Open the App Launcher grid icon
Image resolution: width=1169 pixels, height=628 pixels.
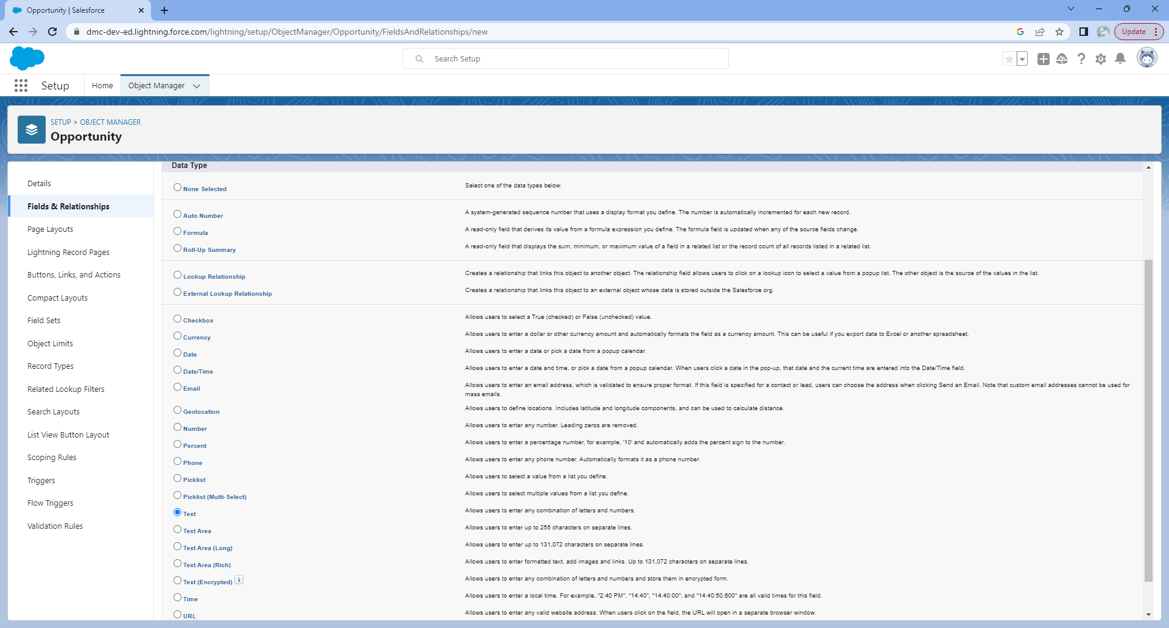click(x=21, y=86)
